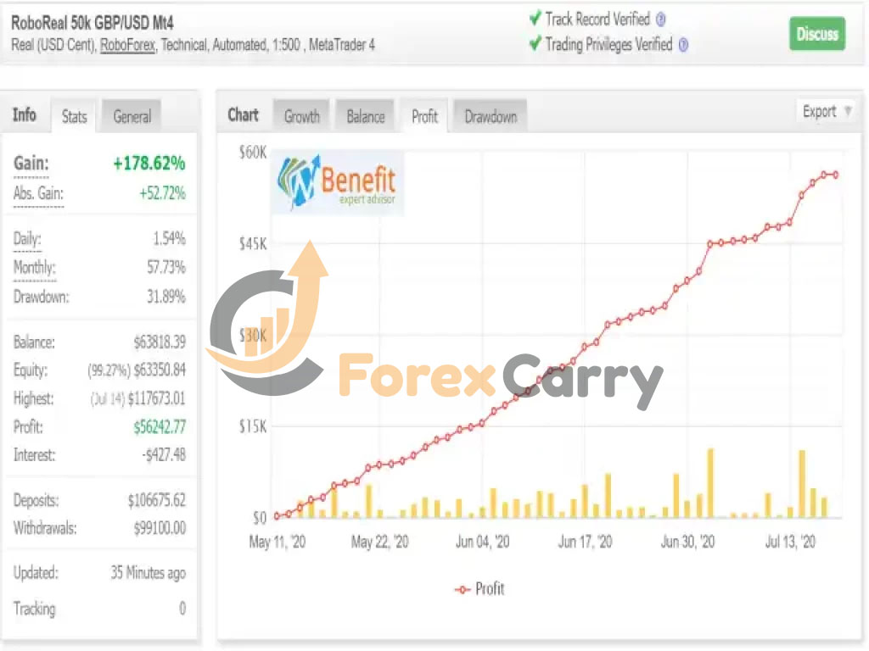Click the Gain label
The image size is (869, 651).
pos(31,164)
